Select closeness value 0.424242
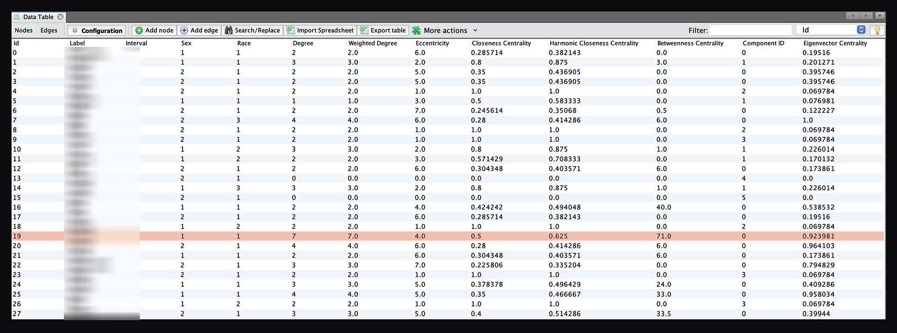897x333 pixels. pyautogui.click(x=487, y=207)
